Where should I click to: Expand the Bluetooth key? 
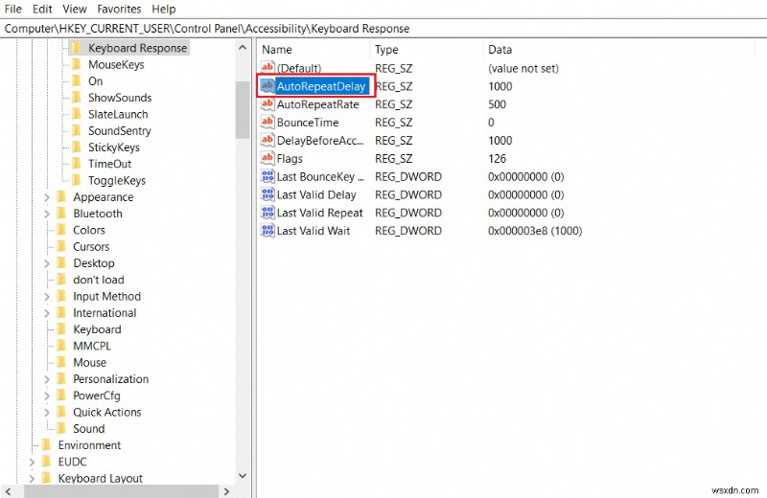[47, 214]
